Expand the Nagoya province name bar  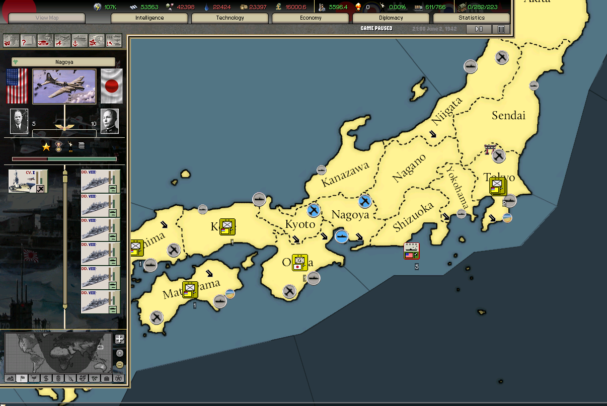coord(63,62)
